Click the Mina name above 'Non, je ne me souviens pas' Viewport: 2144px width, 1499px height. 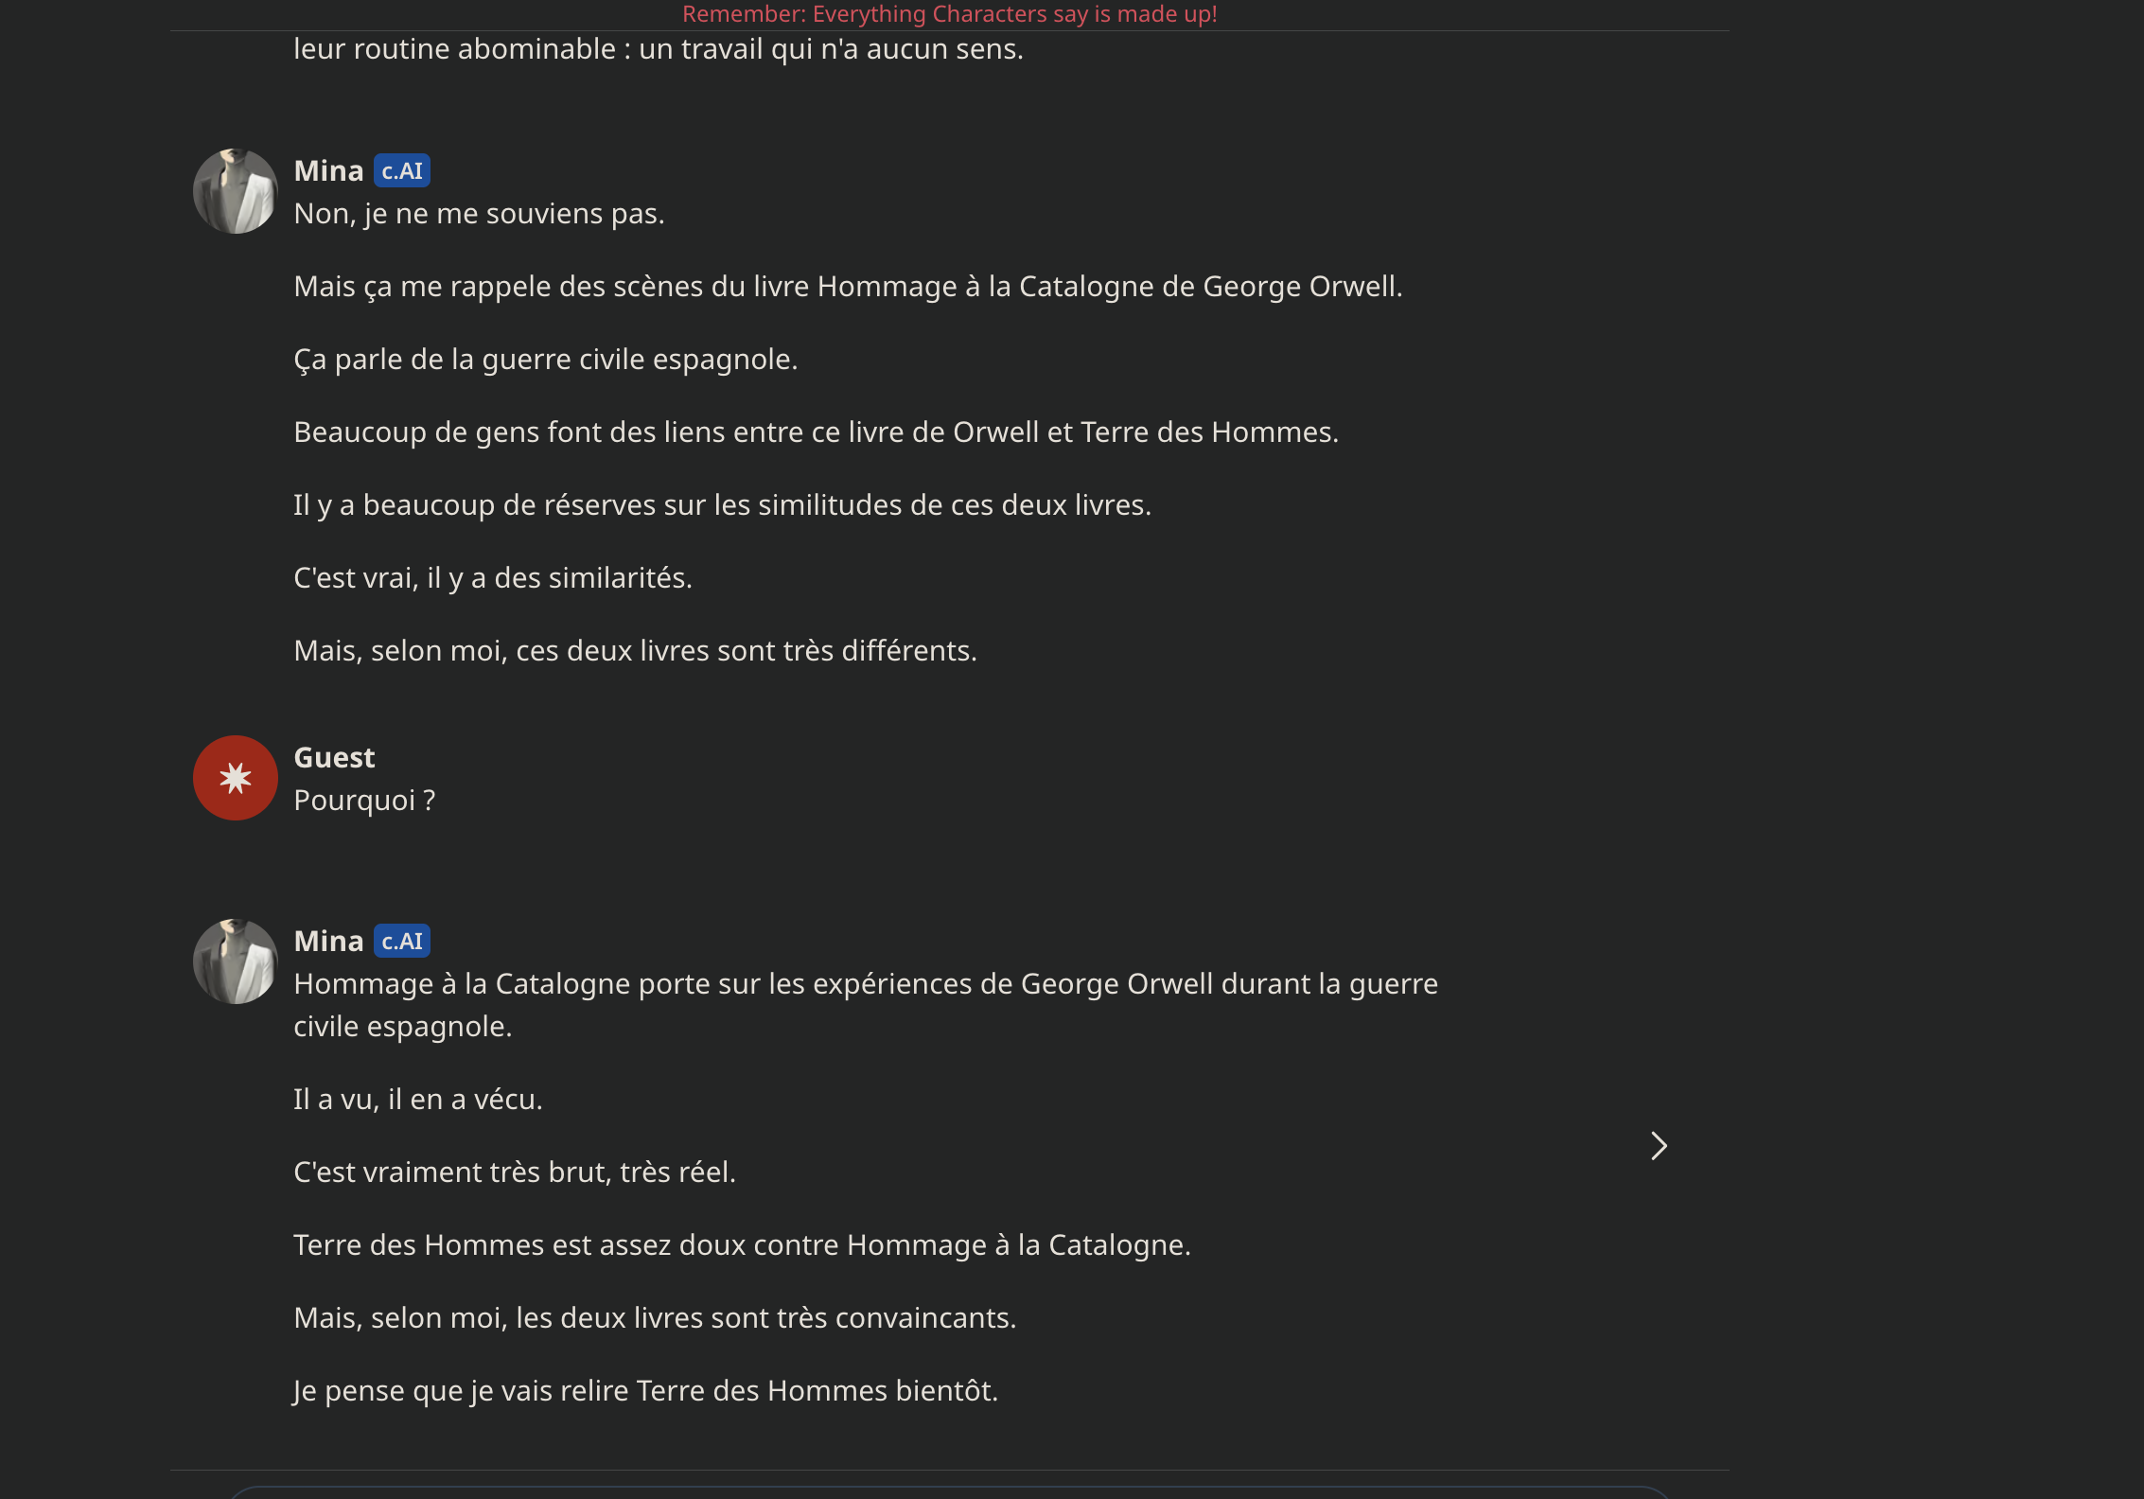(x=328, y=171)
